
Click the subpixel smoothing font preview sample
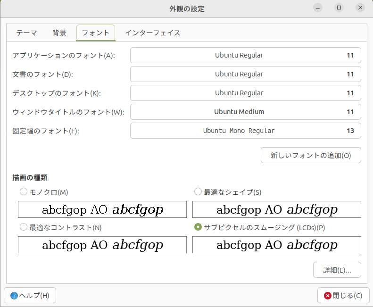point(277,245)
